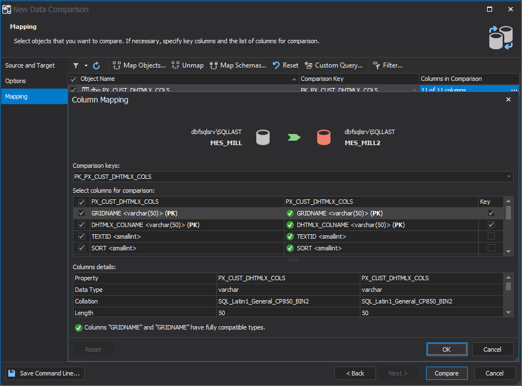
Task: Open the funnel filter dropdown arrow
Action: (x=86, y=65)
